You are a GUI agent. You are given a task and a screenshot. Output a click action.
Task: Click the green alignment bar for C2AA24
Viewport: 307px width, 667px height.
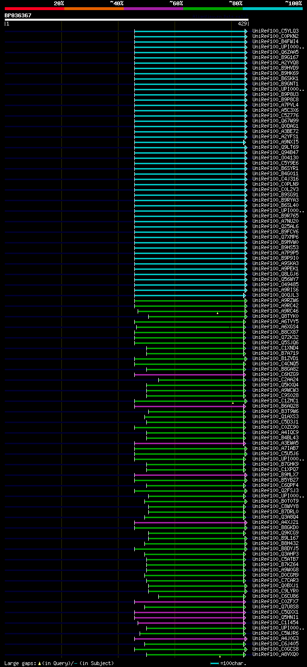coord(201,380)
